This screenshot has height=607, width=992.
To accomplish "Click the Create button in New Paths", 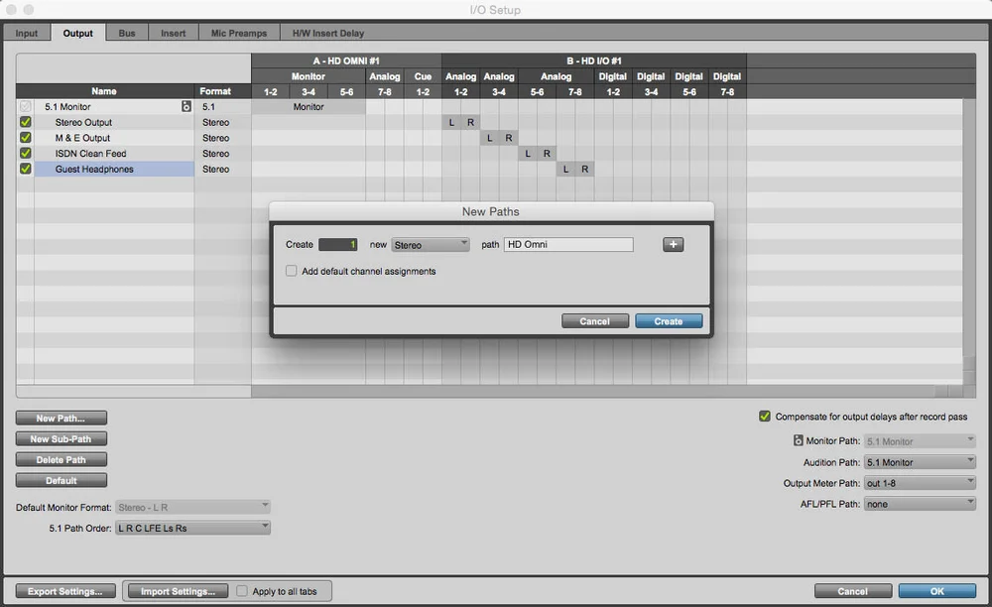I will coord(669,320).
